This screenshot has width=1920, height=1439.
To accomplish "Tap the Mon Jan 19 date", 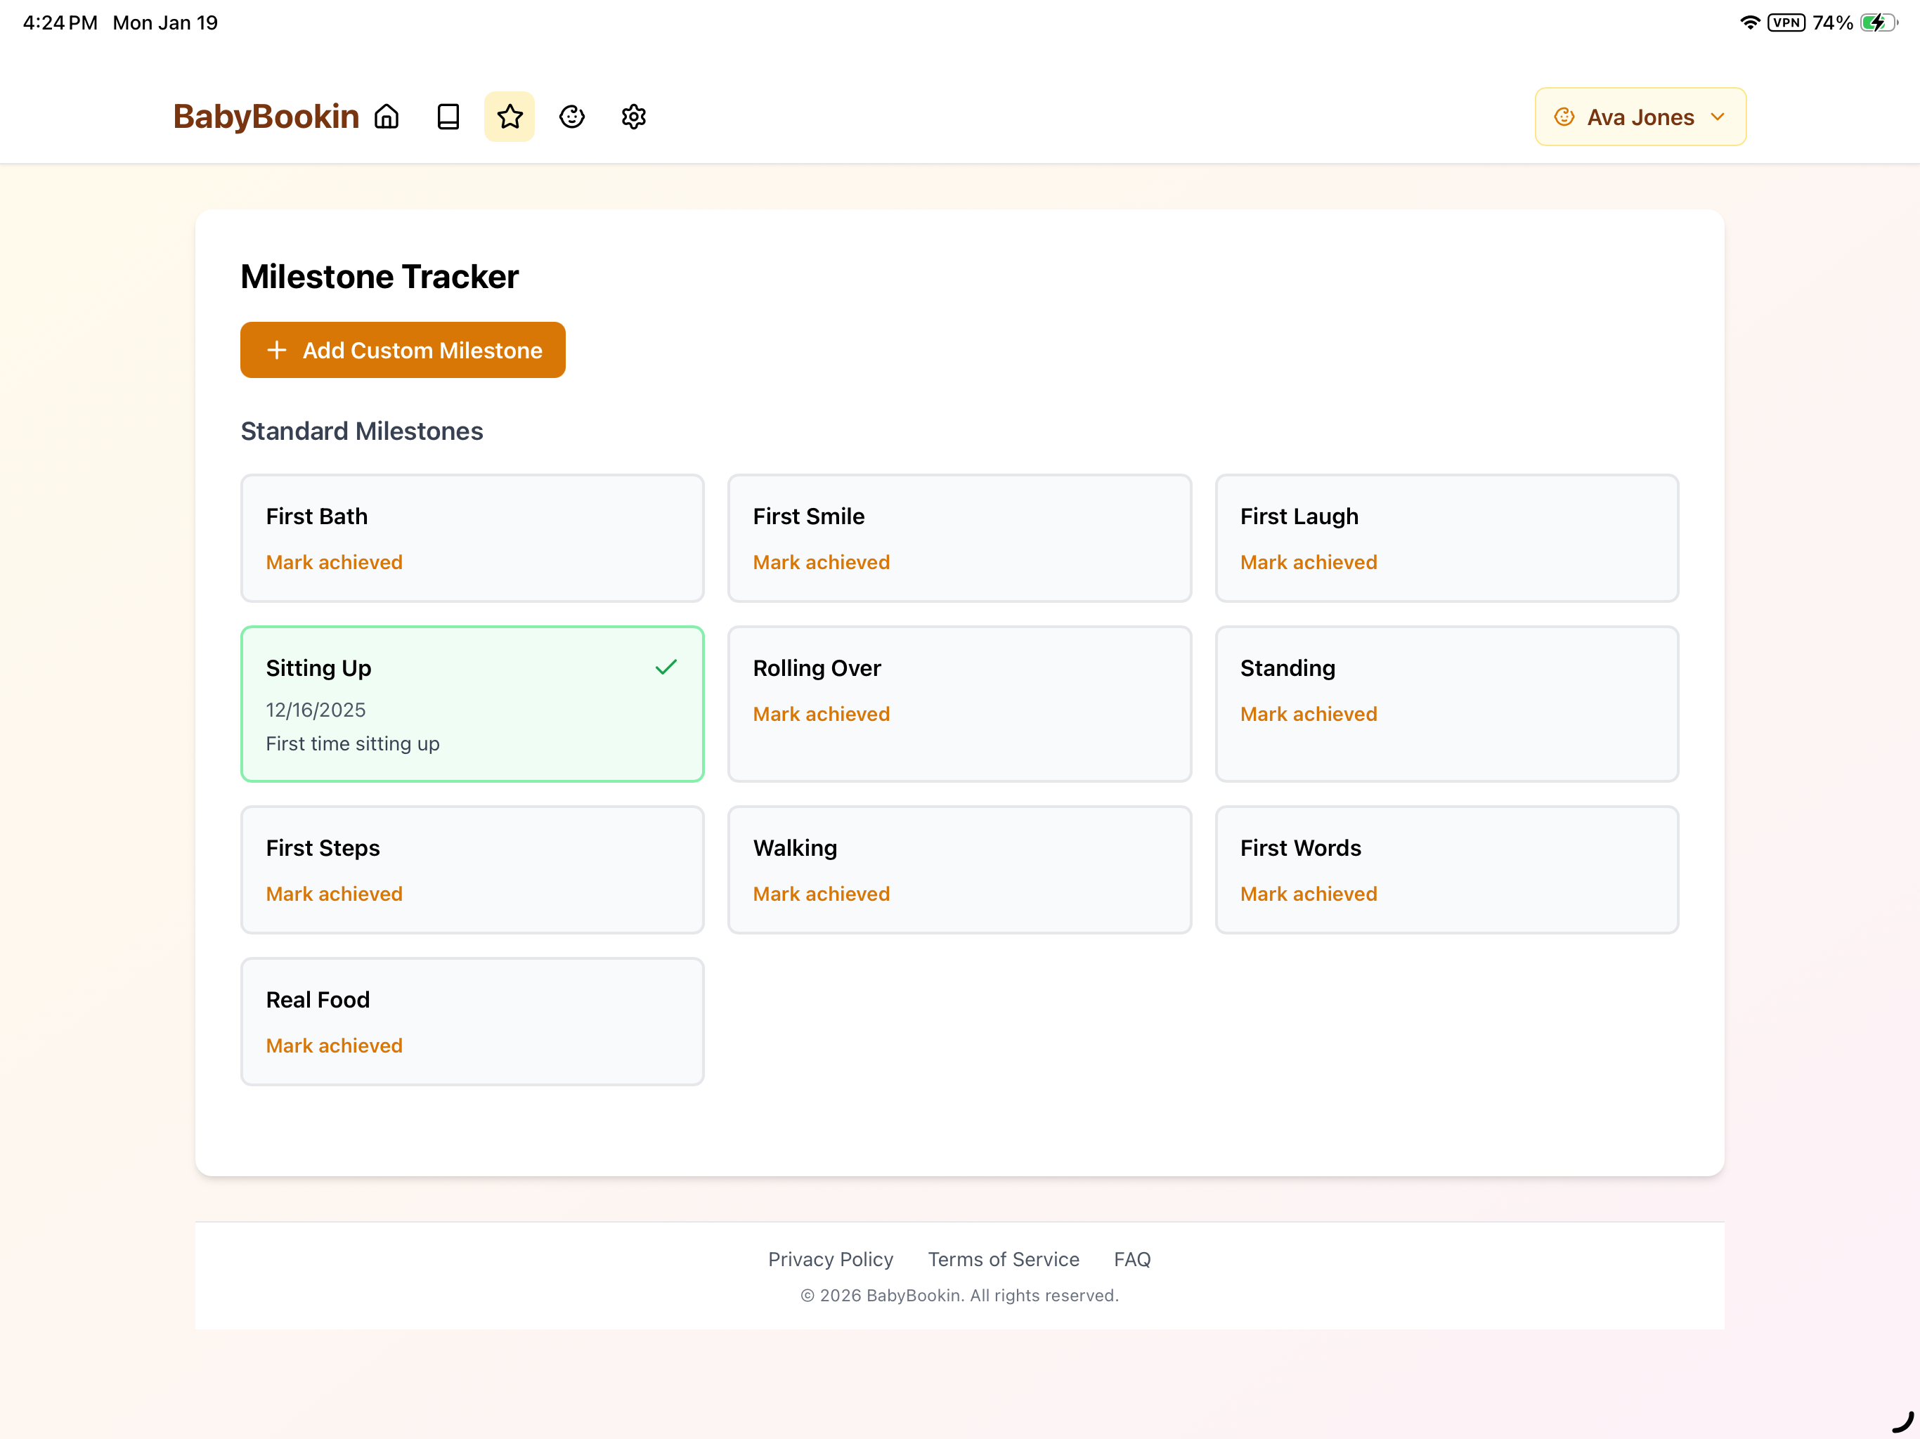I will pyautogui.click(x=165, y=22).
